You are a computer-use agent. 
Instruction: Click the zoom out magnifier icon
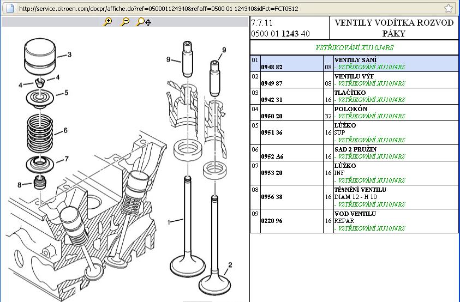click(125, 22)
